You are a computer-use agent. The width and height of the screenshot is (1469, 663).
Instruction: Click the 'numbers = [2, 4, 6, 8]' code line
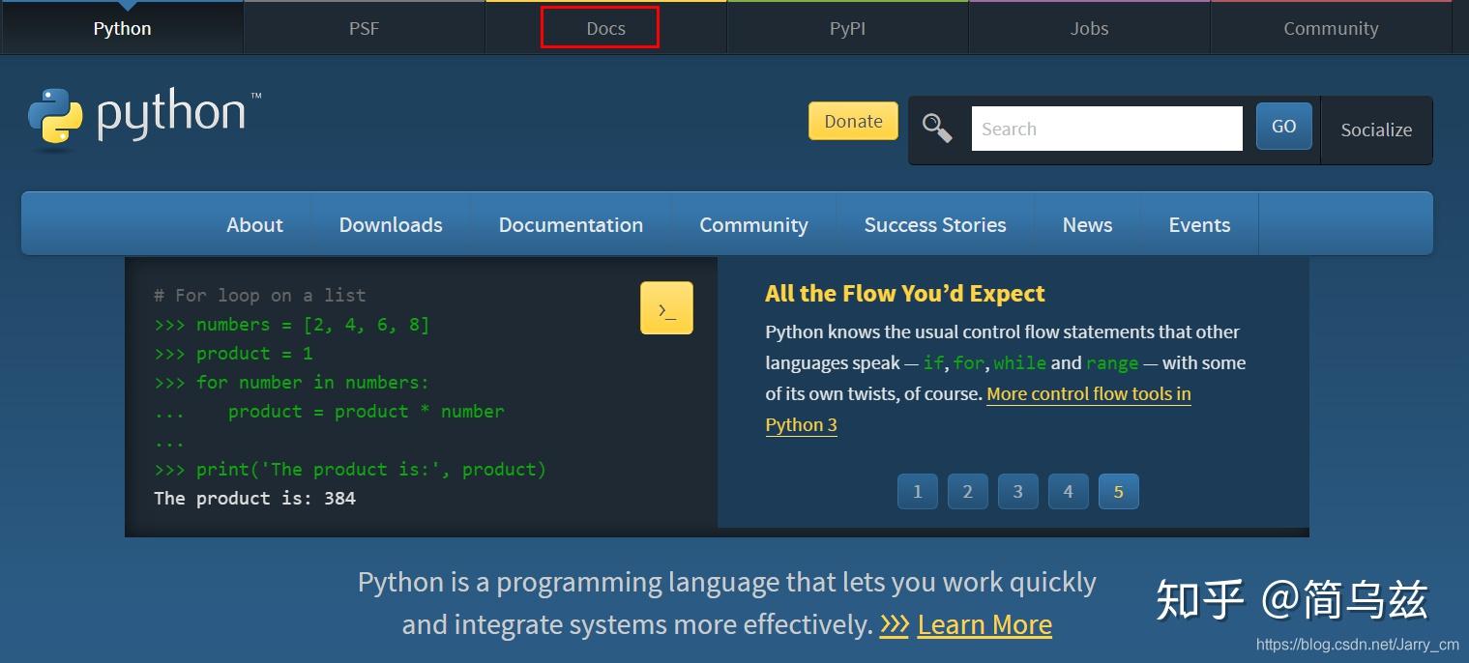coord(291,325)
